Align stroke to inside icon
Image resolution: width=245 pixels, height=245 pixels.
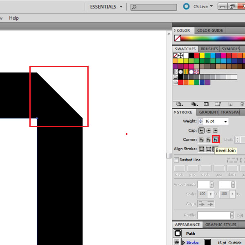pyautogui.click(x=208, y=149)
